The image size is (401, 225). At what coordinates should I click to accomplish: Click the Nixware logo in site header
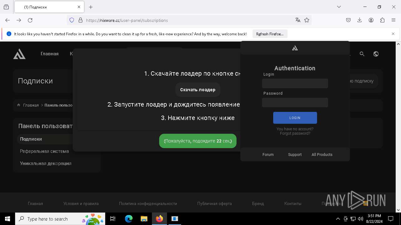pyautogui.click(x=19, y=54)
